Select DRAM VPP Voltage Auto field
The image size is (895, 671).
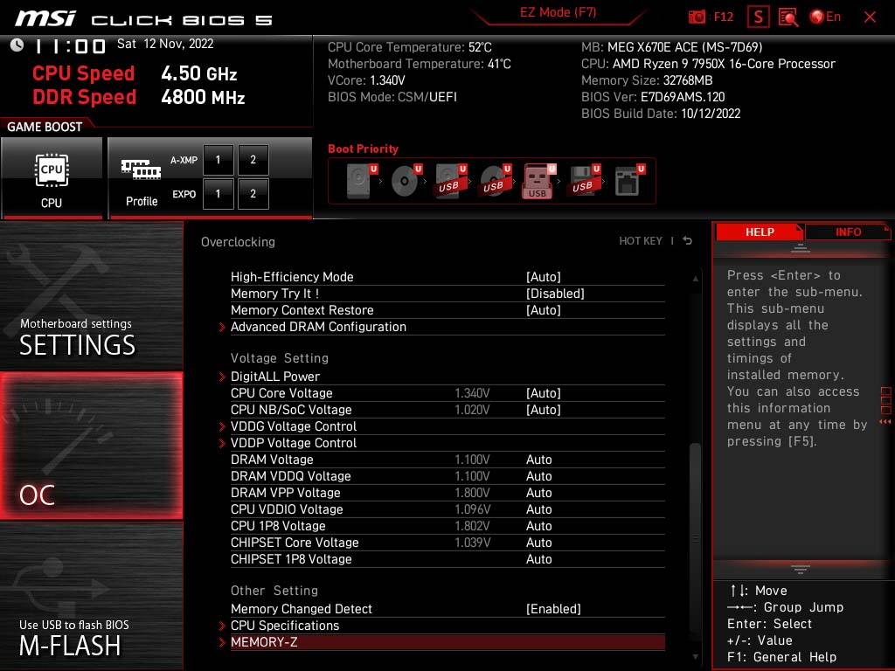538,493
